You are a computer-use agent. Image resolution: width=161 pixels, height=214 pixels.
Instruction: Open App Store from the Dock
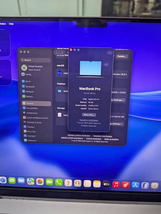(x=135, y=185)
